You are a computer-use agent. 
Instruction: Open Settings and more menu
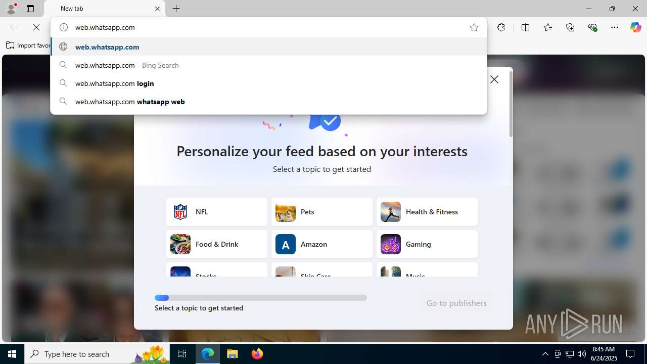pyautogui.click(x=615, y=27)
